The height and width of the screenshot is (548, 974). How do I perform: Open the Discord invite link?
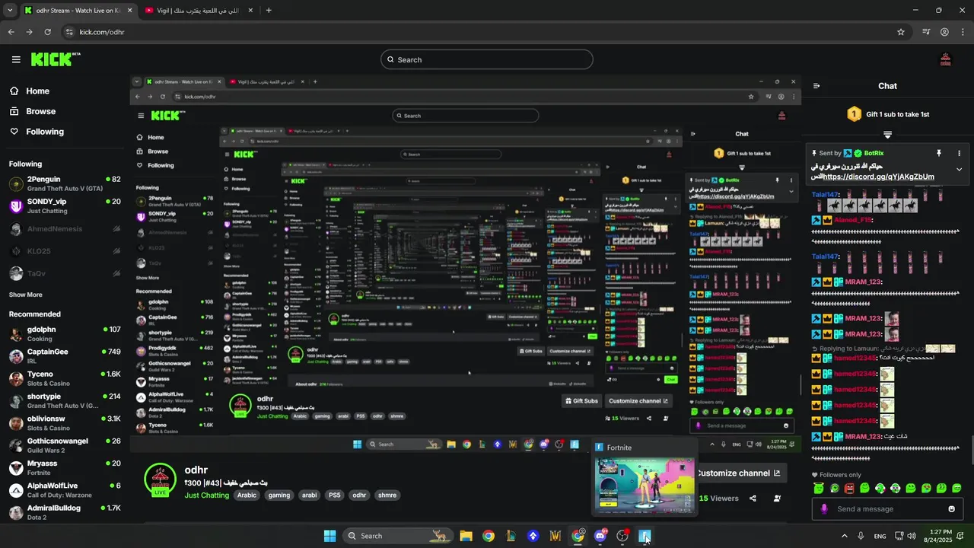(878, 177)
